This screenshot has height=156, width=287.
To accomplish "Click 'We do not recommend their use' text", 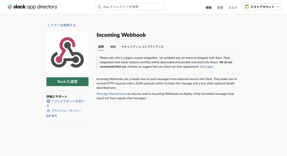I will tap(166, 64).
